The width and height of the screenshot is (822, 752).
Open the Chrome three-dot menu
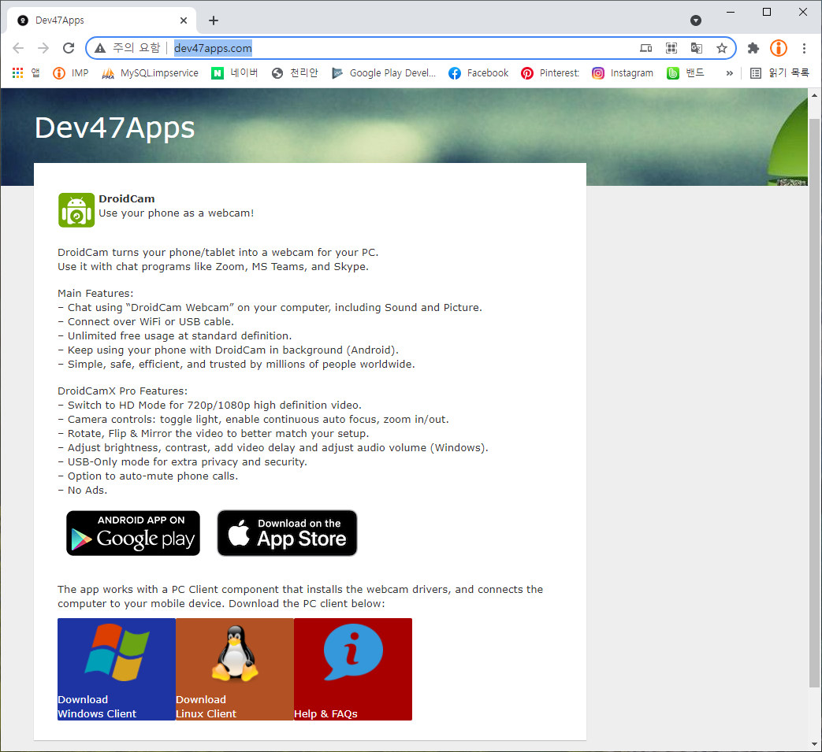[x=804, y=48]
